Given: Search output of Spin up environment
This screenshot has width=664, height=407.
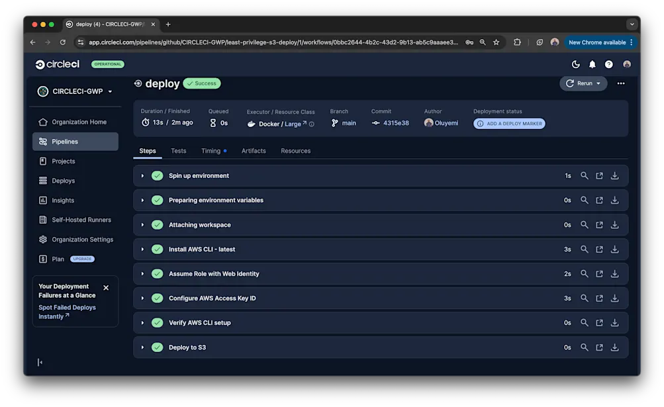Looking at the screenshot, I should pos(584,175).
